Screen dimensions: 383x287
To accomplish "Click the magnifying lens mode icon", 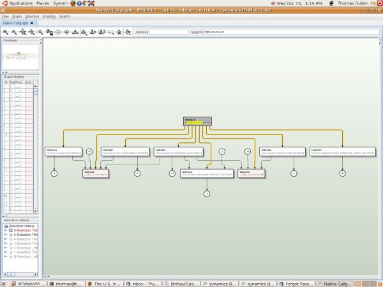I will tap(40, 32).
